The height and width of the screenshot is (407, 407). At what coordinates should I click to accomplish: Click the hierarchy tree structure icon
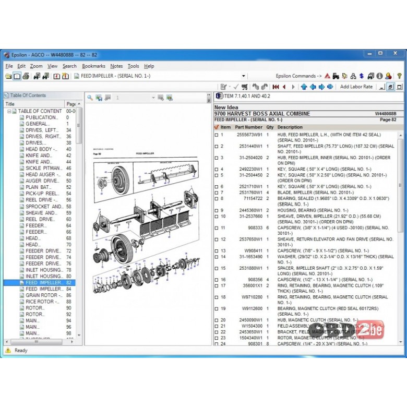coord(353,76)
